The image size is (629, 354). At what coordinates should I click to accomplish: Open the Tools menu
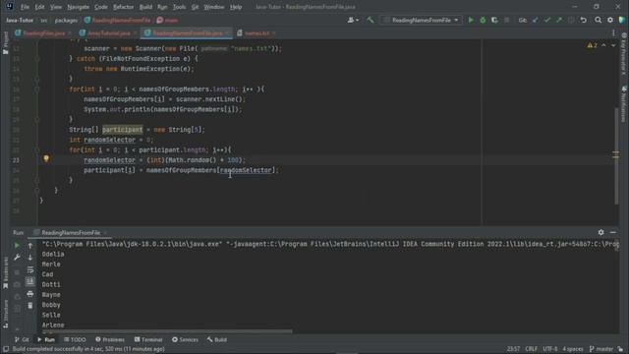point(179,7)
